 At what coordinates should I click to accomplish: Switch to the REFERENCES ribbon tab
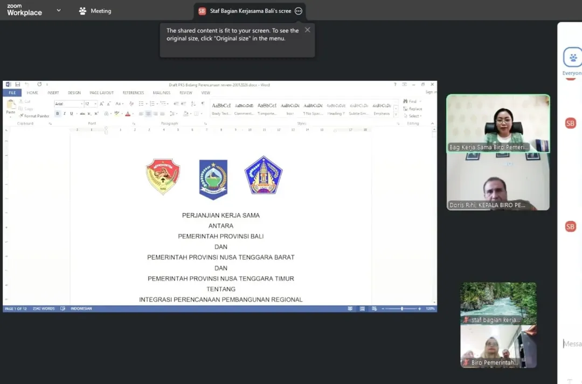133,93
